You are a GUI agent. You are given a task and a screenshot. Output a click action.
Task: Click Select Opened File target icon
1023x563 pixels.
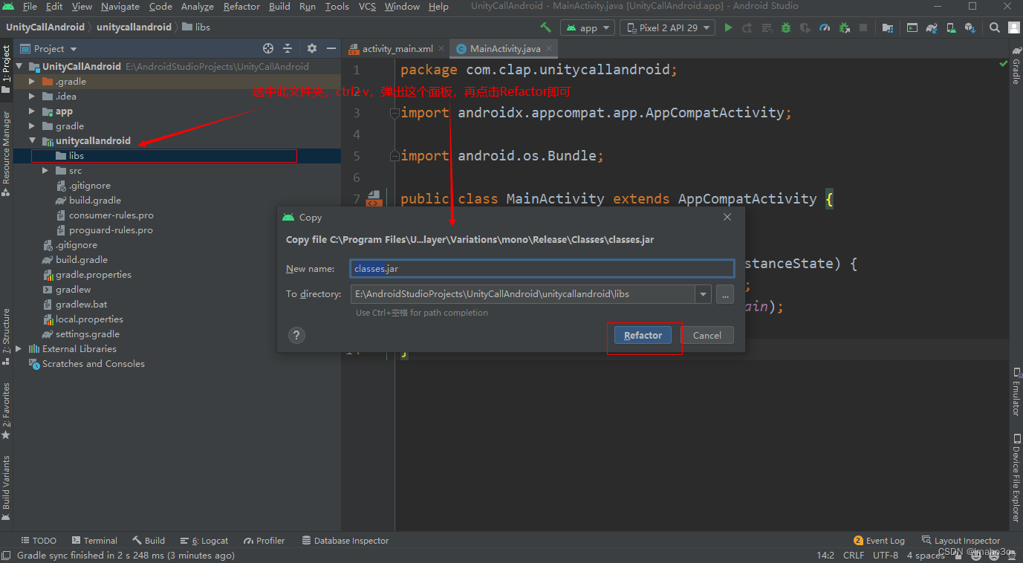pos(268,48)
